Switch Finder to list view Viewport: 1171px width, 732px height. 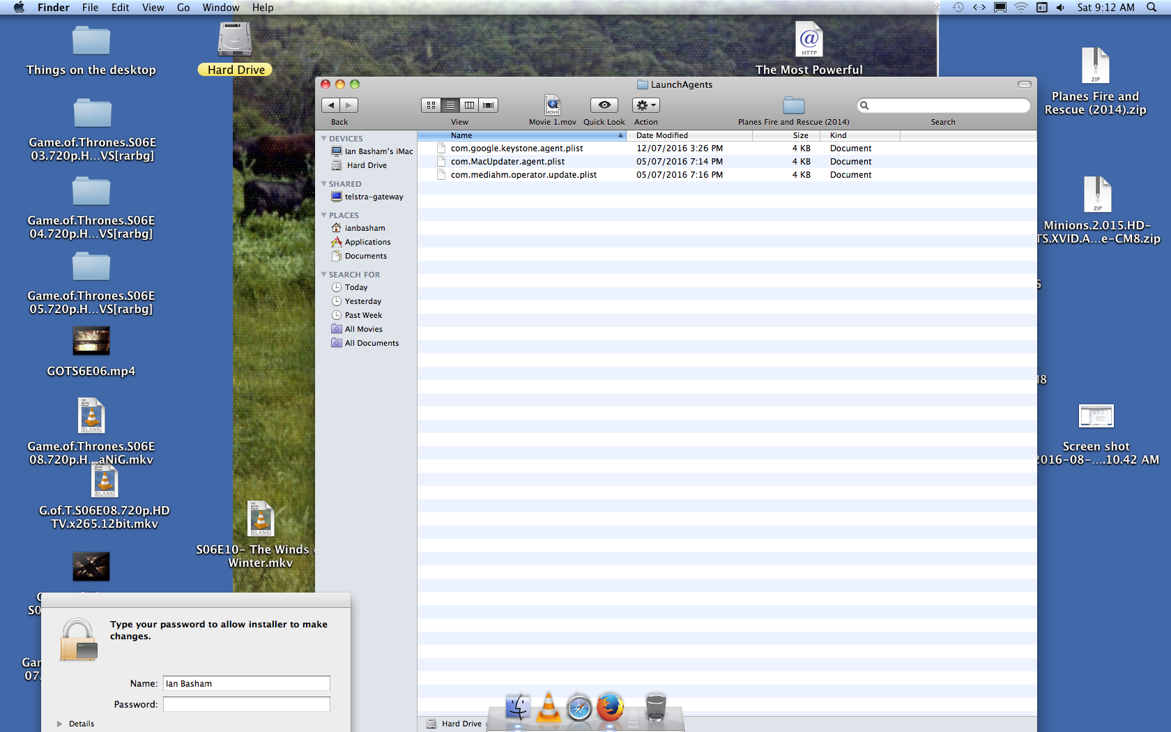coord(450,105)
